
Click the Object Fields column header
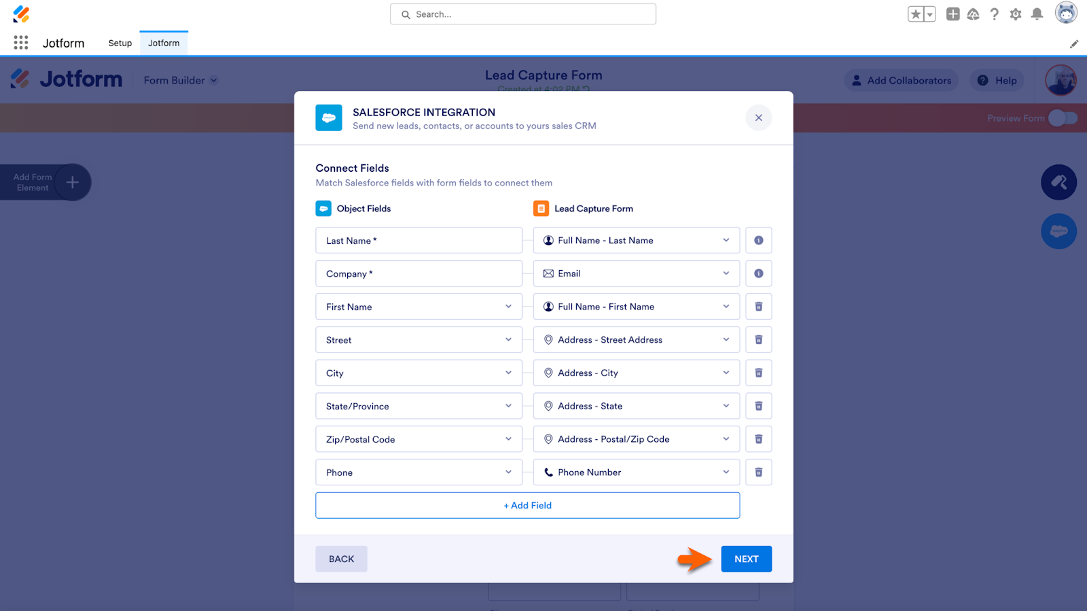tap(363, 208)
